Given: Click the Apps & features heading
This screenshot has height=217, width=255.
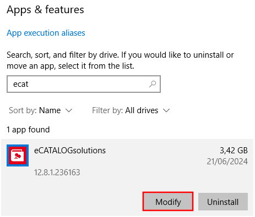Looking at the screenshot, I should [x=45, y=10].
